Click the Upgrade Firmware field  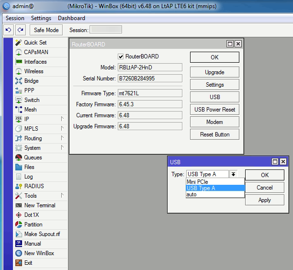150,126
